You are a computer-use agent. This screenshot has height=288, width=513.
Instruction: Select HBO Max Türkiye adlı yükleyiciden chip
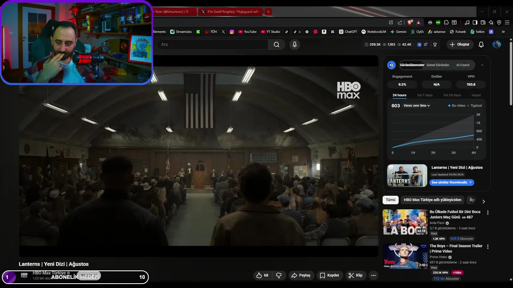click(432, 200)
